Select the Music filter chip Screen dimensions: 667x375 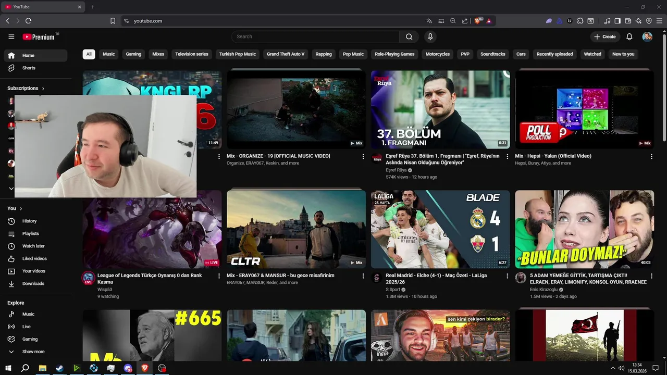tap(109, 54)
